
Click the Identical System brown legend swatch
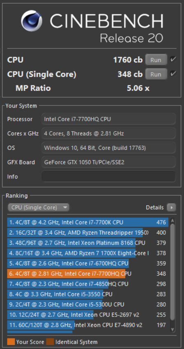pyautogui.click(x=50, y=342)
